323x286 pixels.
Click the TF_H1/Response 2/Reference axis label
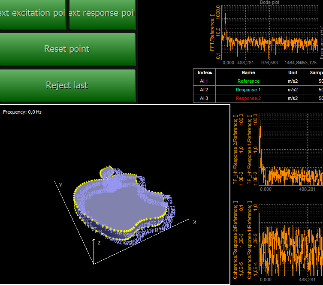(x=235, y=149)
